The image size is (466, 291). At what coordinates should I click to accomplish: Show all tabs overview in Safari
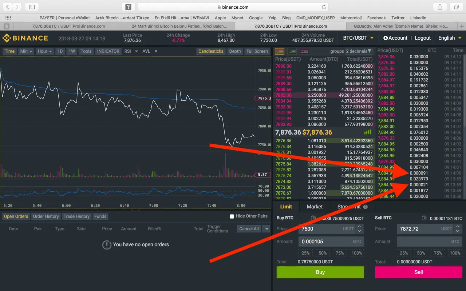click(x=456, y=7)
